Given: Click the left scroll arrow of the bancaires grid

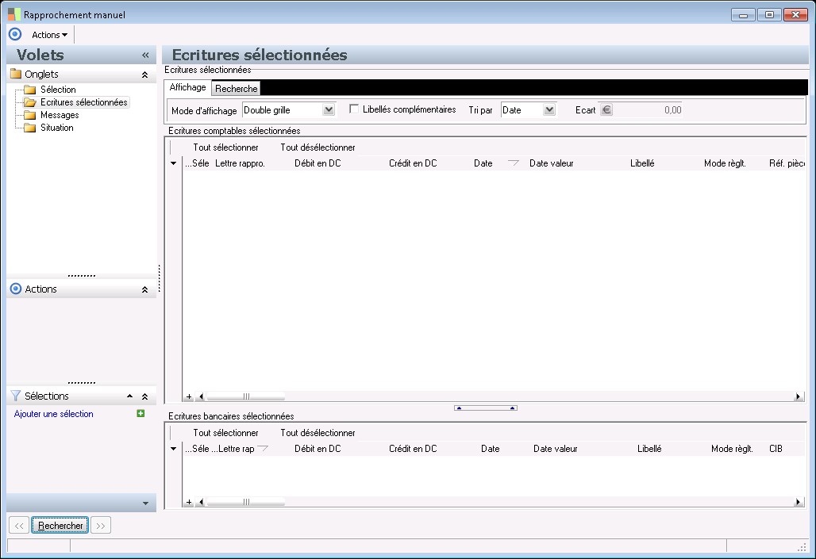Looking at the screenshot, I should click(x=201, y=503).
